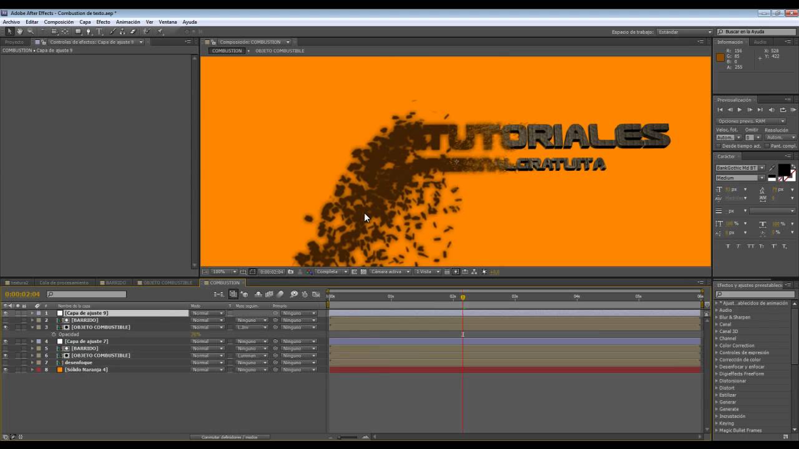This screenshot has width=799, height=449.
Task: Switch to the Proyecto panel tab
Action: tap(14, 42)
